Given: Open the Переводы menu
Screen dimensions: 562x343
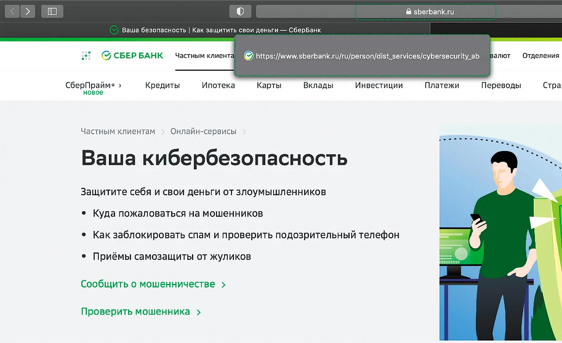Looking at the screenshot, I should coord(501,85).
